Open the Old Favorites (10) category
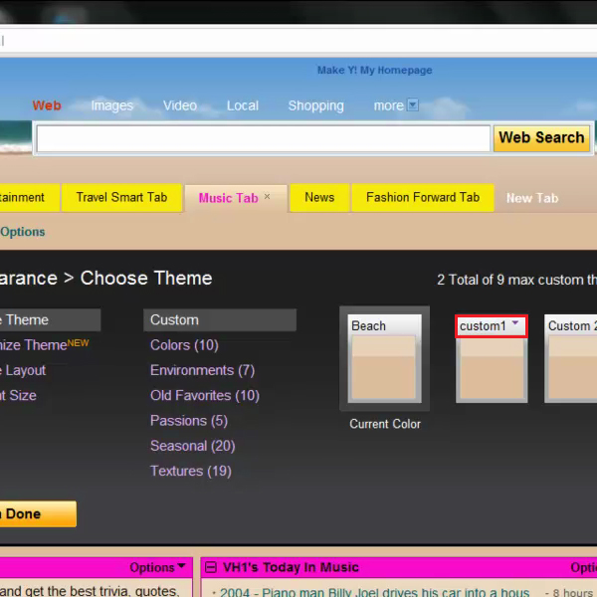The image size is (597, 597). 205,395
